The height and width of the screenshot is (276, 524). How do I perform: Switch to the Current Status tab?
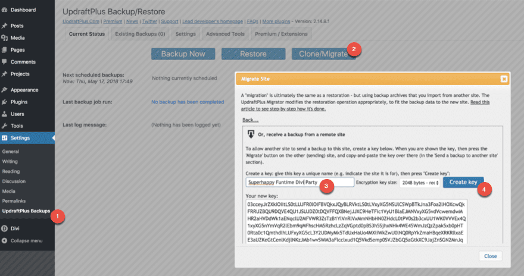click(x=87, y=34)
